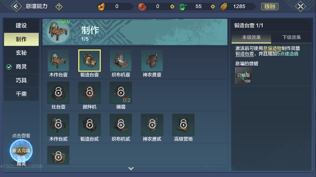Select the checked 育灵 category

click(21, 67)
